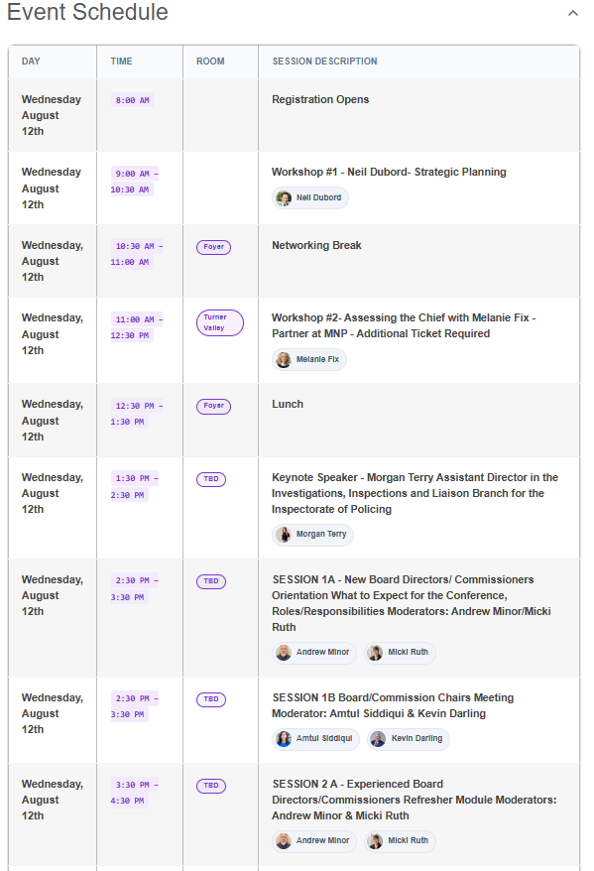Click Melanie Fix speaker avatar
This screenshot has width=594, height=871.
point(284,359)
